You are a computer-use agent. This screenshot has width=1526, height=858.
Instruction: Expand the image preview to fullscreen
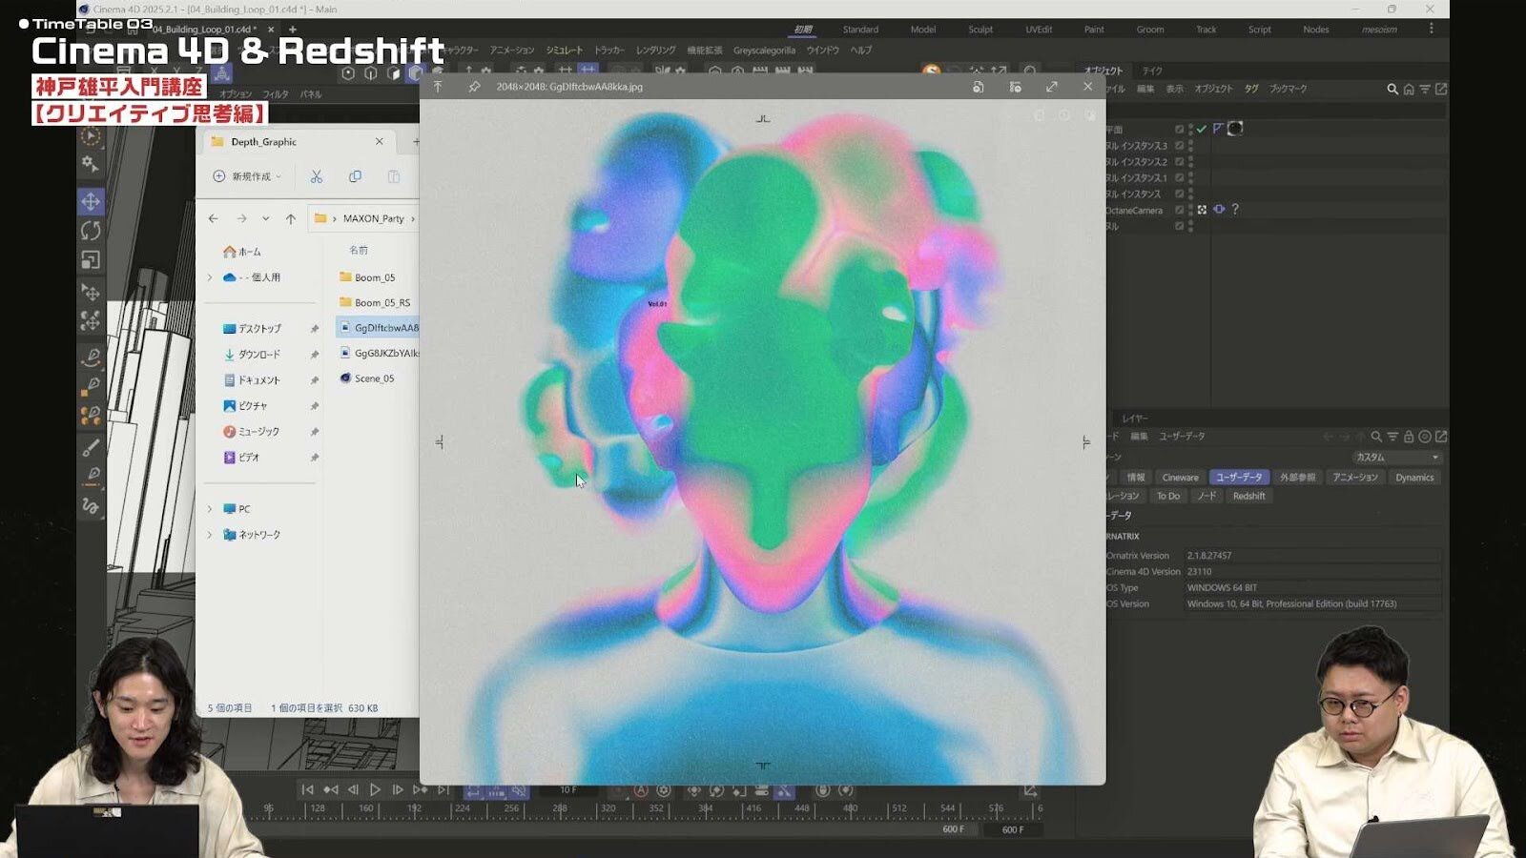pyautogui.click(x=1051, y=87)
